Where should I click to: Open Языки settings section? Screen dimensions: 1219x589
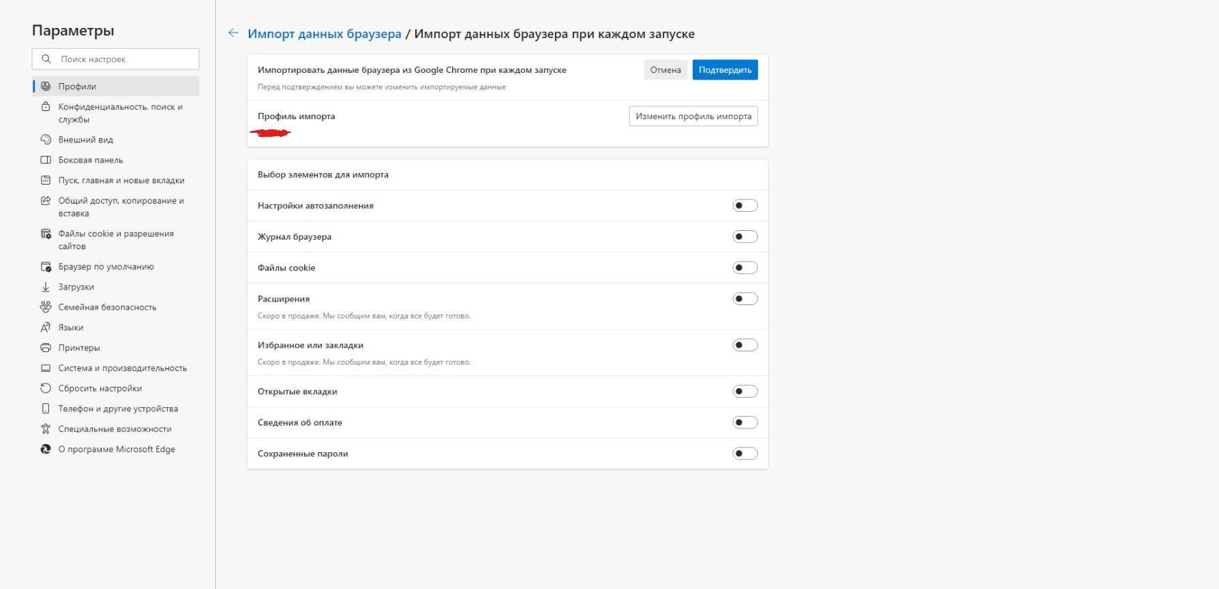(116, 328)
